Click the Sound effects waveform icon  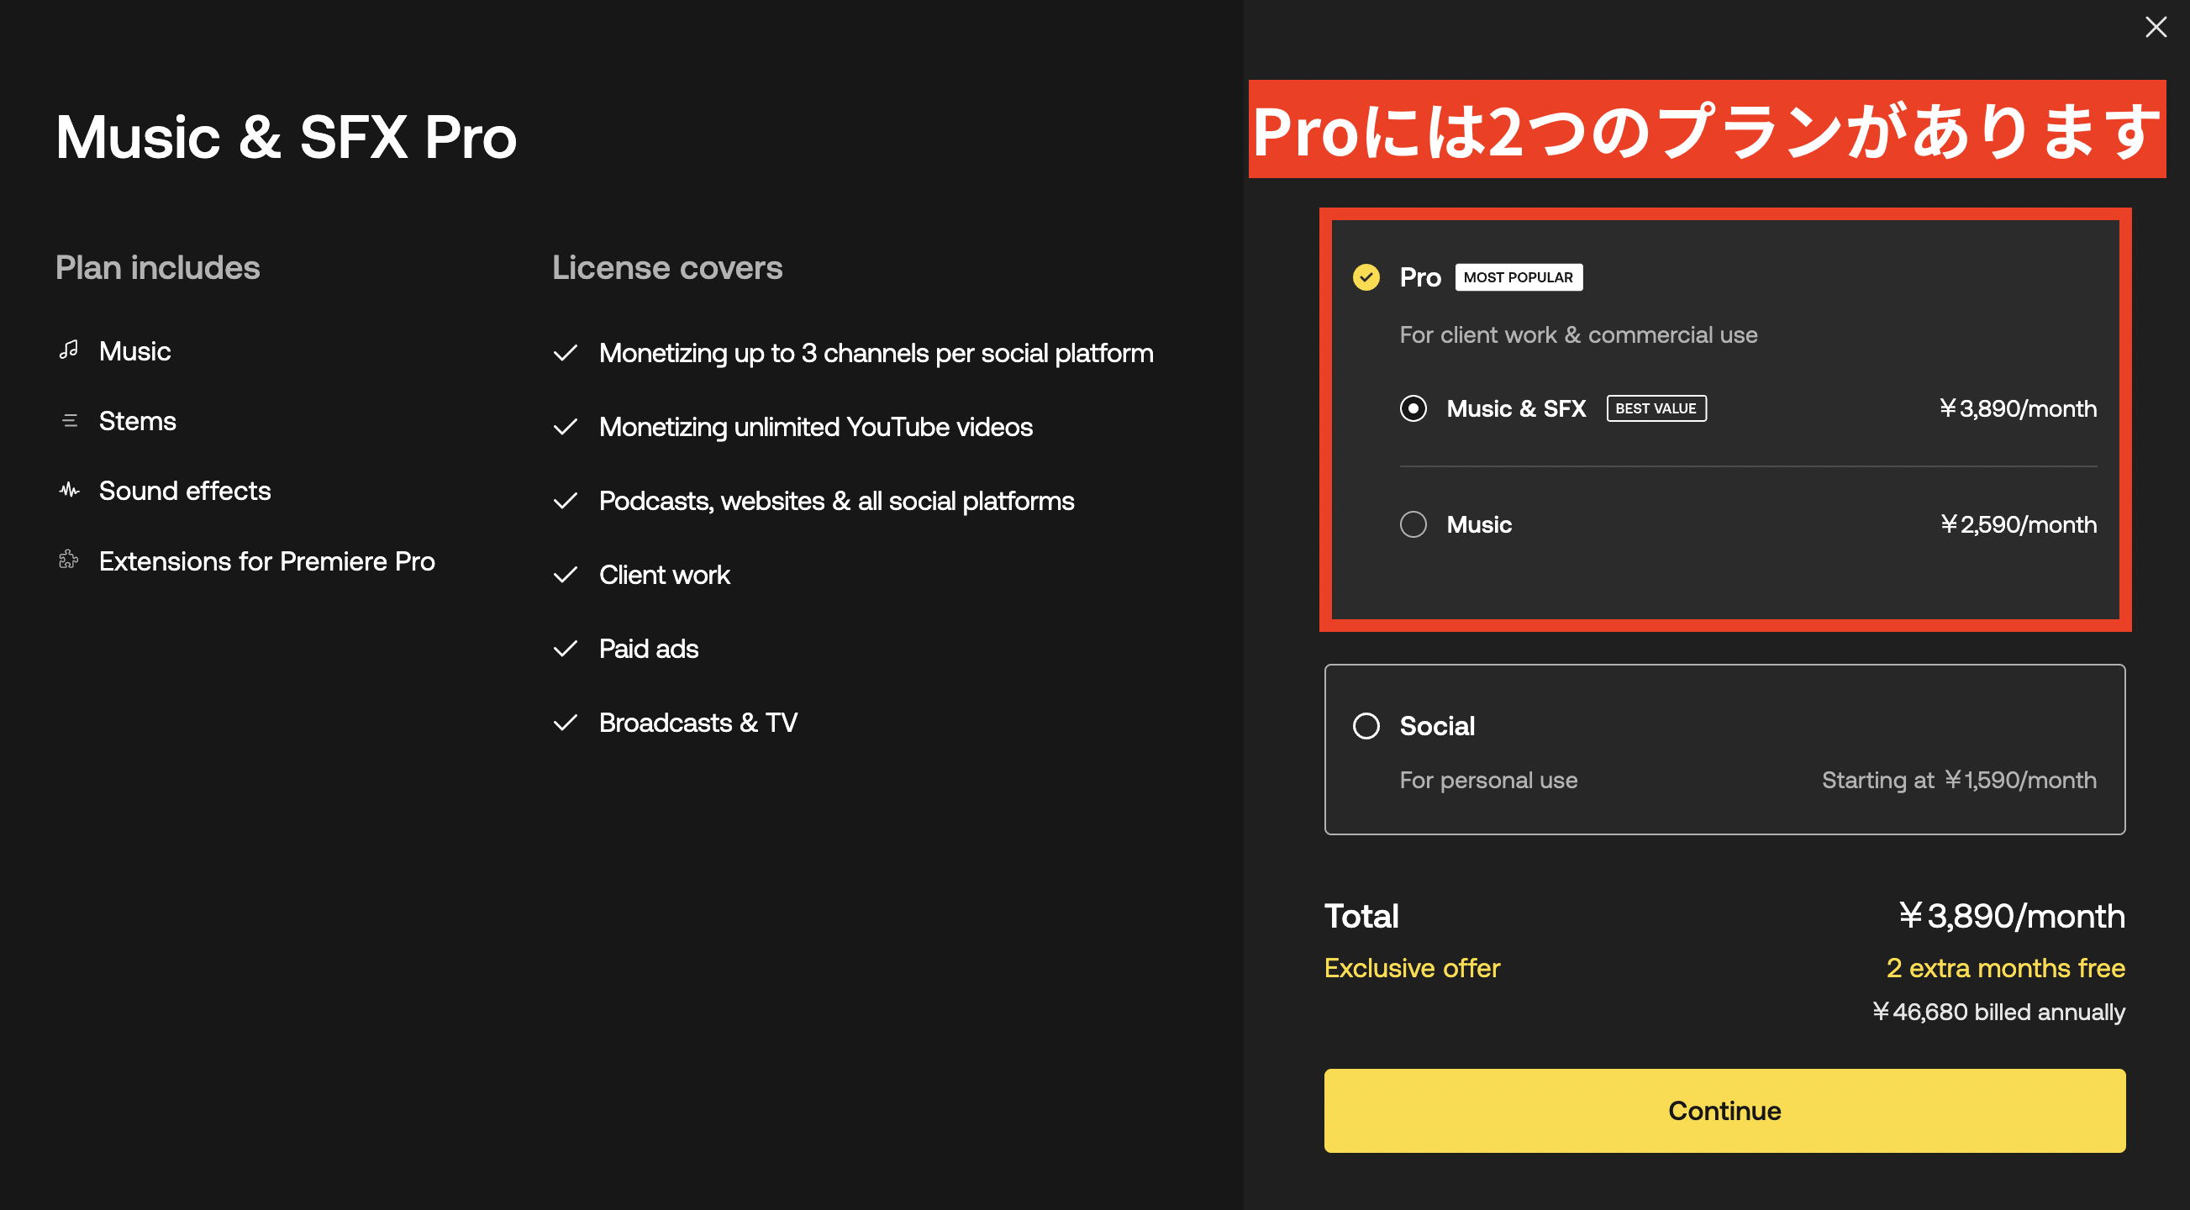click(70, 490)
